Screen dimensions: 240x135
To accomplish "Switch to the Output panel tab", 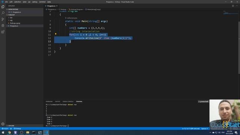I will click(x=57, y=102).
